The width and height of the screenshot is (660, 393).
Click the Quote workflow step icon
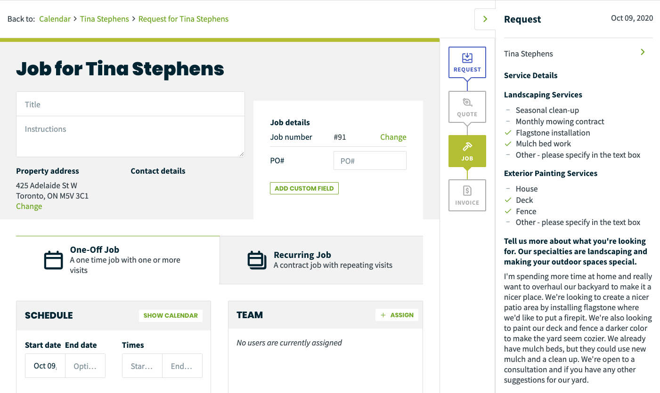(x=467, y=103)
